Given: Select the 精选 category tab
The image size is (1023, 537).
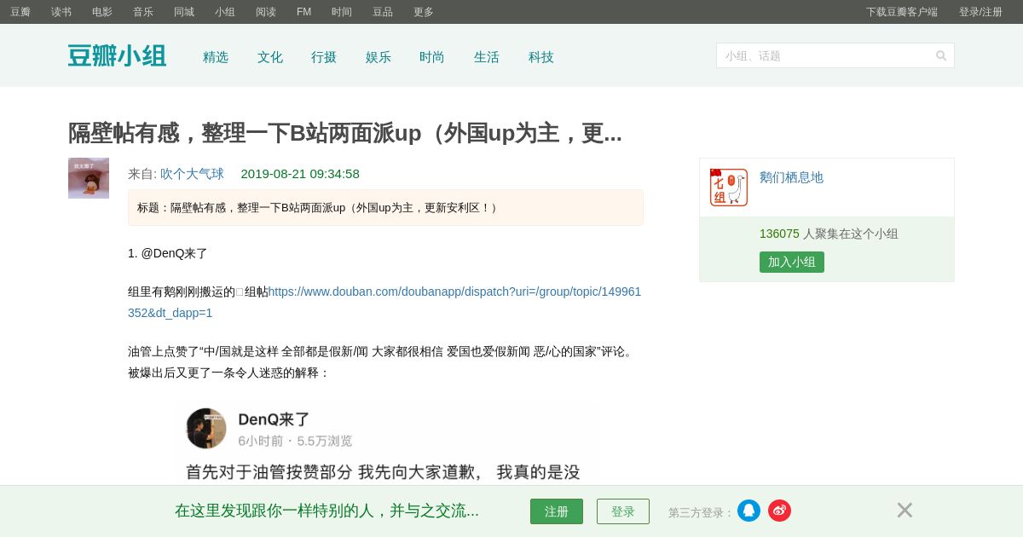Looking at the screenshot, I should [216, 57].
